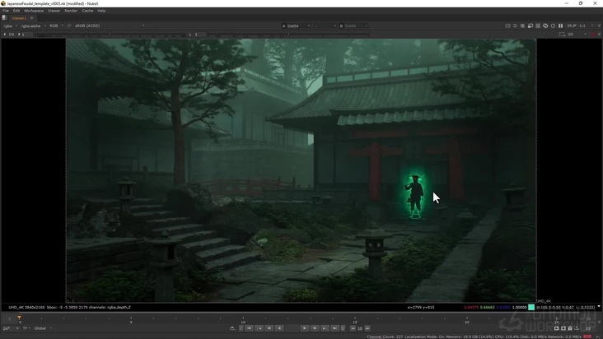This screenshot has width=603, height=339.
Task: Click the timeline playhead marker
Action: click(20, 318)
